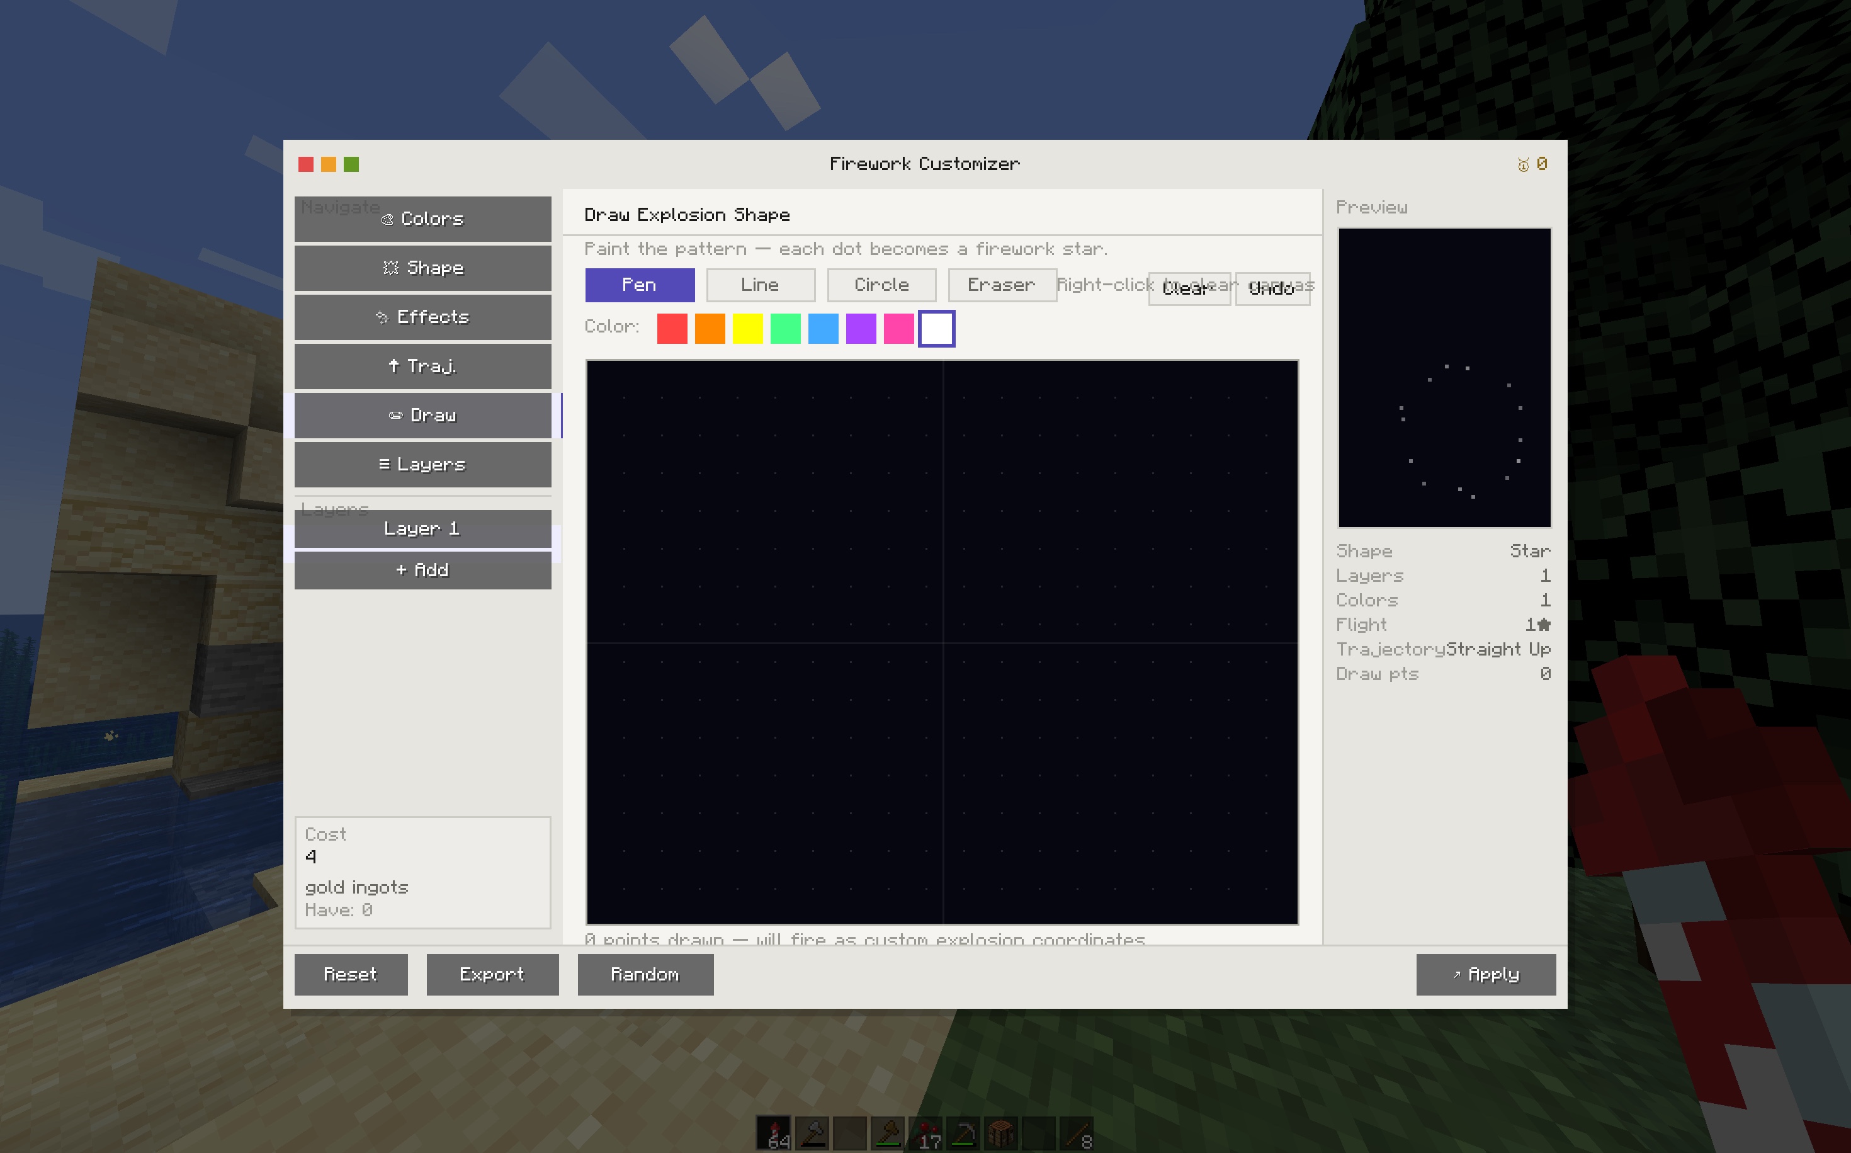Image resolution: width=1851 pixels, height=1153 pixels.
Task: Pick the orange color swatch
Action: (710, 329)
